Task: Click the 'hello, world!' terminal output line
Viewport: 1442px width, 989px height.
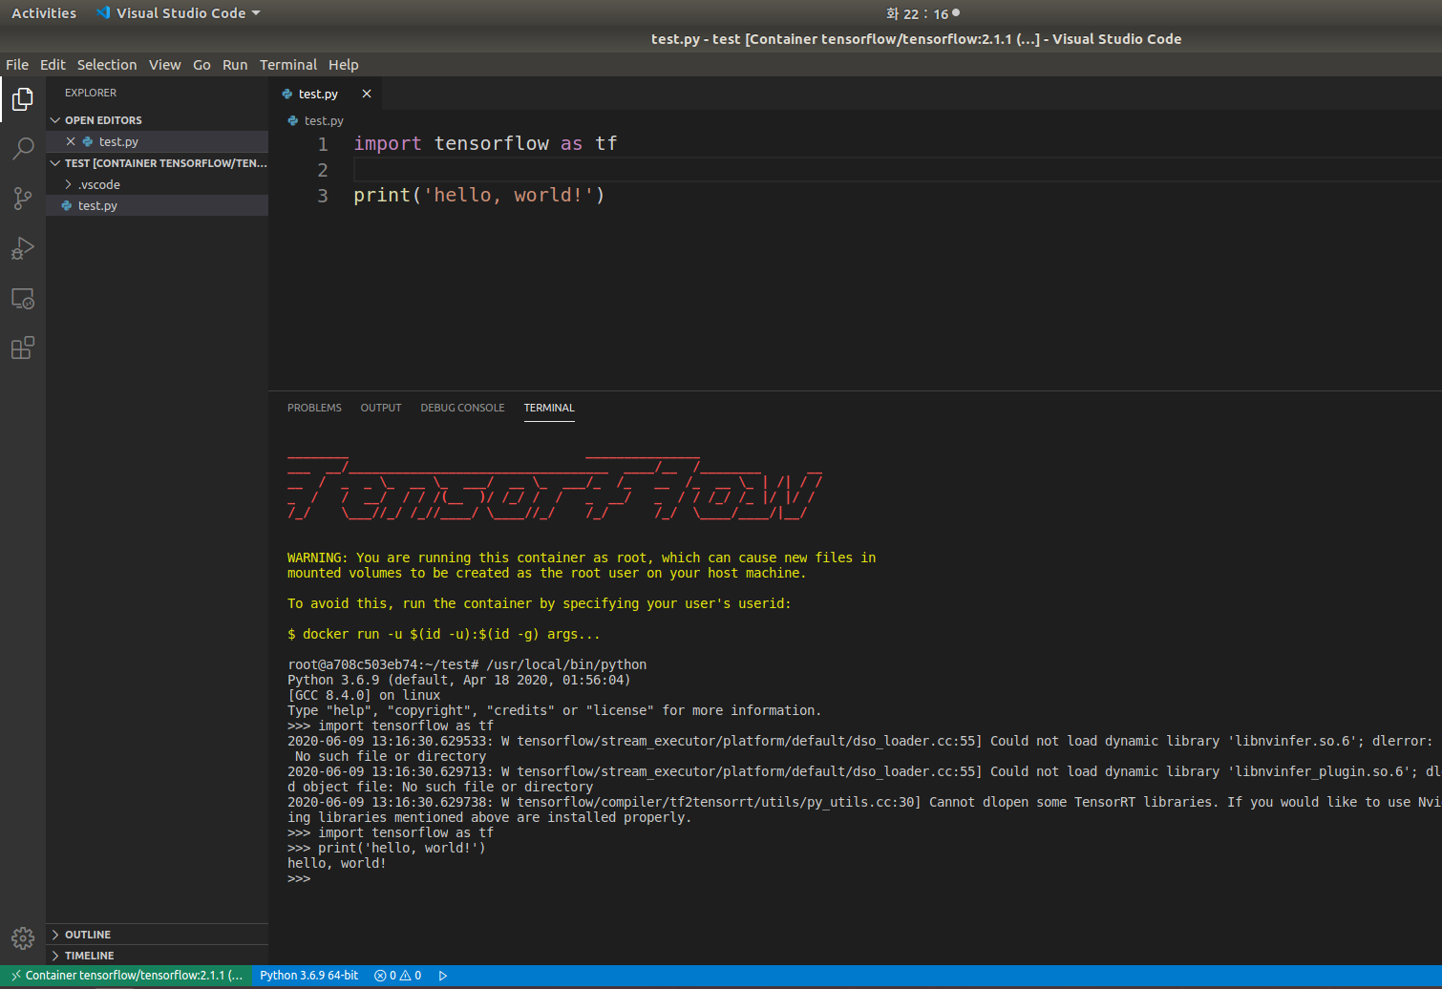Action: (x=337, y=863)
